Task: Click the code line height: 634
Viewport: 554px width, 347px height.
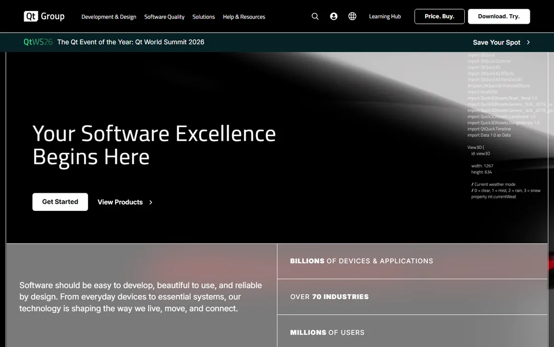Action: point(481,172)
